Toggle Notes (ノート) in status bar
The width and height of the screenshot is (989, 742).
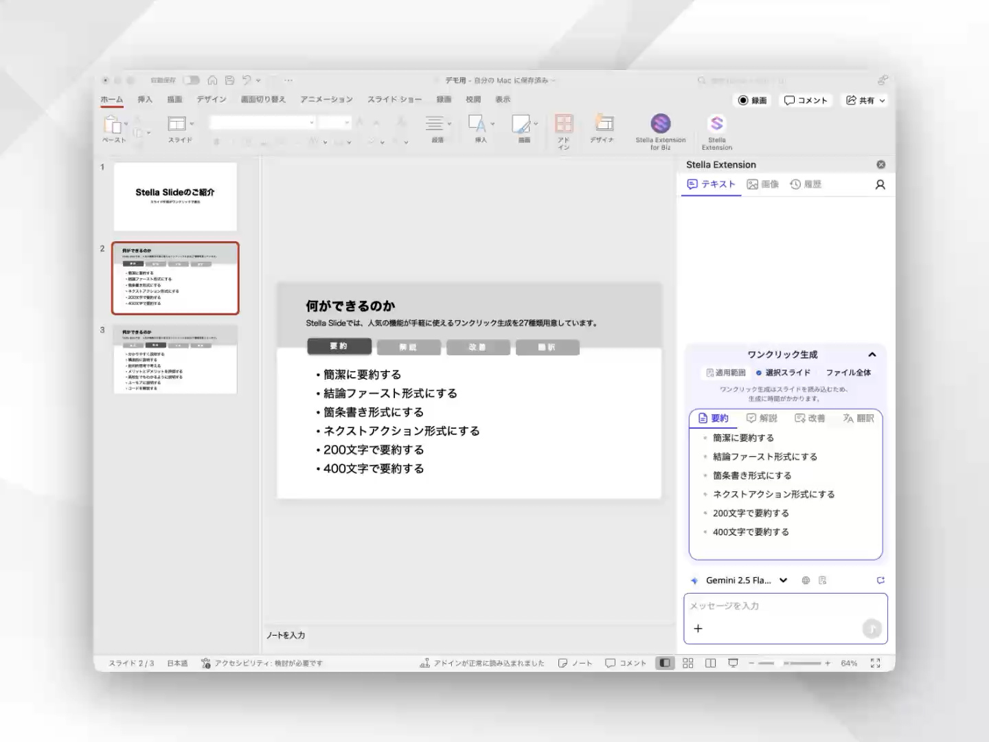[575, 663]
